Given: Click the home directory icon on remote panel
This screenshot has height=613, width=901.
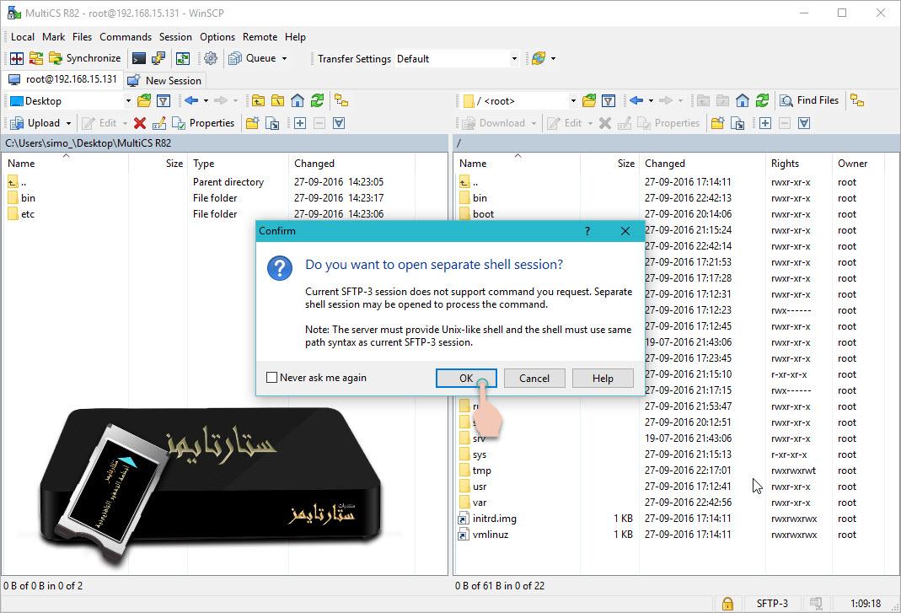Looking at the screenshot, I should [741, 100].
